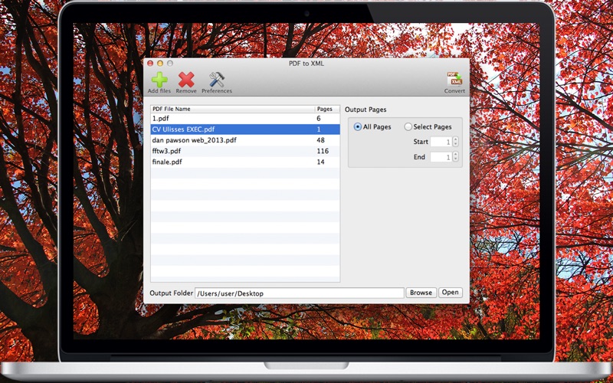This screenshot has width=613, height=383.
Task: Click the Pages column header
Action: click(x=327, y=109)
